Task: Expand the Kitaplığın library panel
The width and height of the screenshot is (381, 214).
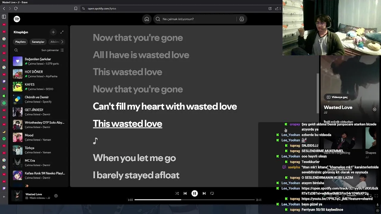Action: (x=62, y=32)
